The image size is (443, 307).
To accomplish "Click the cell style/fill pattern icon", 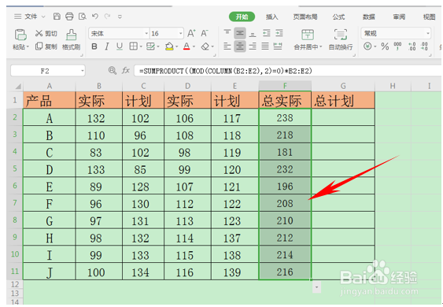I will (150, 46).
